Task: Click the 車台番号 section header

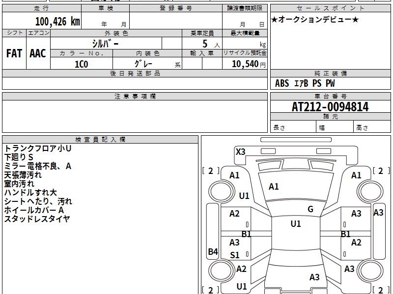Action: (330, 96)
